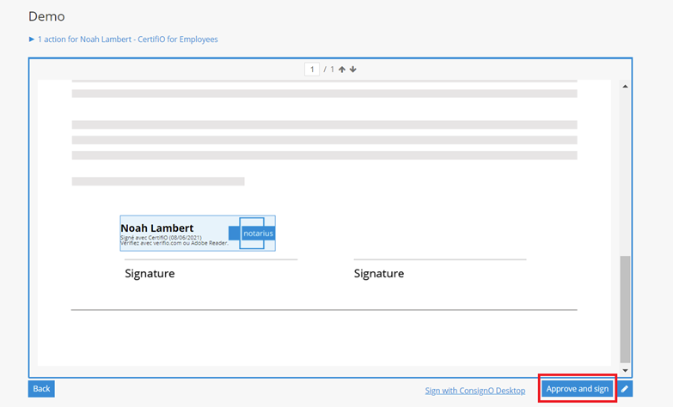This screenshot has width=673, height=407.
Task: Click the pencil edit icon
Action: pyautogui.click(x=625, y=389)
